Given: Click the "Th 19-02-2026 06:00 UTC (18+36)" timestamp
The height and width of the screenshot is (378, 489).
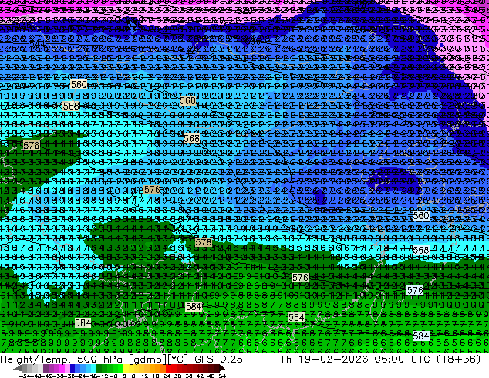Looking at the screenshot, I should (x=380, y=359).
